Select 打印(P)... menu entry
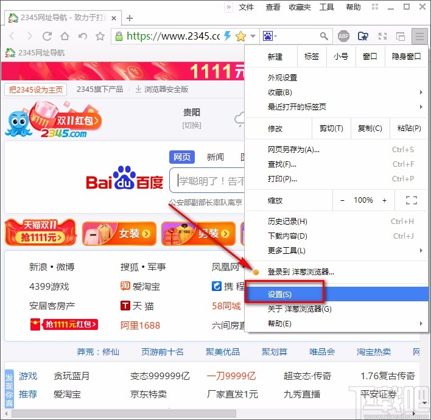The width and height of the screenshot is (431, 420). 336,179
